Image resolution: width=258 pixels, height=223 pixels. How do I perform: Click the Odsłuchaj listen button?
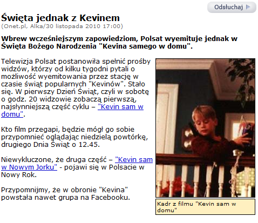232,7
